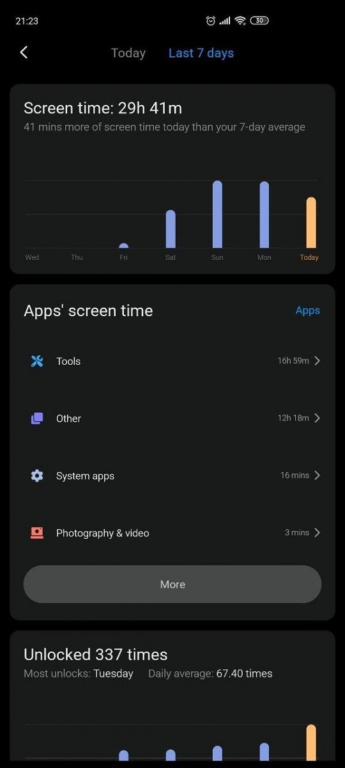The image size is (345, 768).
Task: Select Saturday's screen time bar
Action: 171,229
